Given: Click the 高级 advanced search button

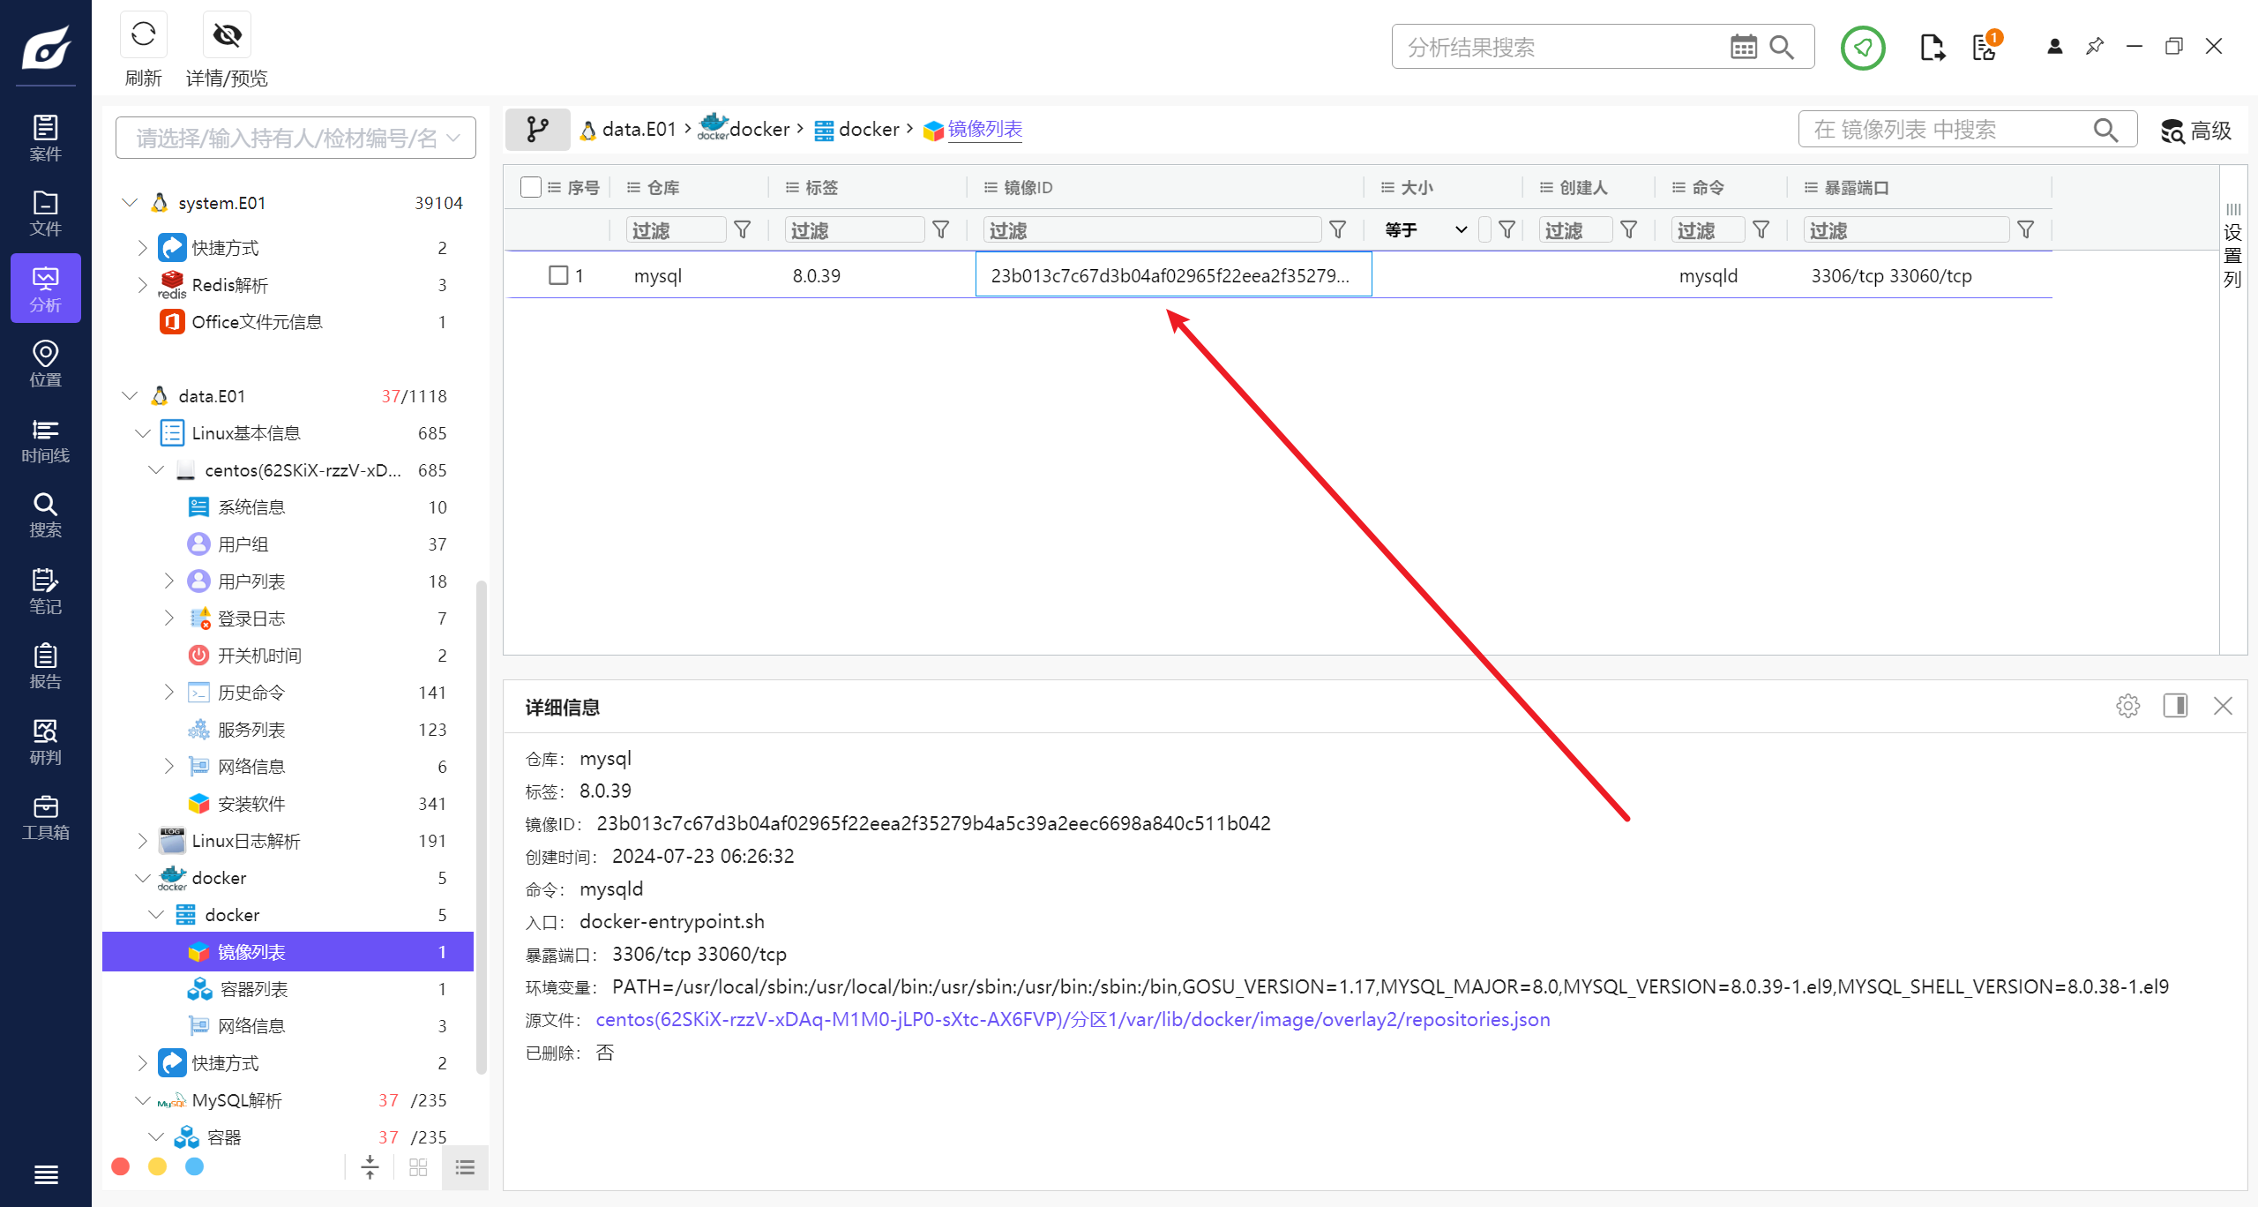Looking at the screenshot, I should point(2196,131).
